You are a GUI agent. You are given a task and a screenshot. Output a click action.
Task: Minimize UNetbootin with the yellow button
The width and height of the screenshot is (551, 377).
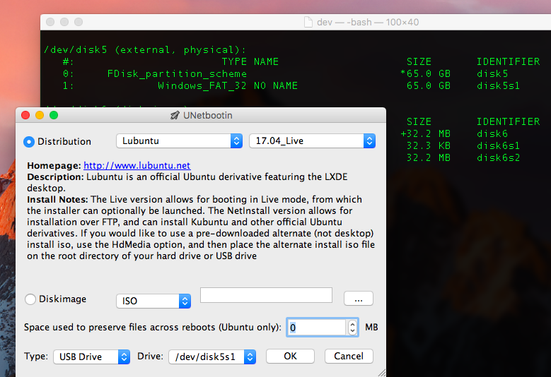40,115
